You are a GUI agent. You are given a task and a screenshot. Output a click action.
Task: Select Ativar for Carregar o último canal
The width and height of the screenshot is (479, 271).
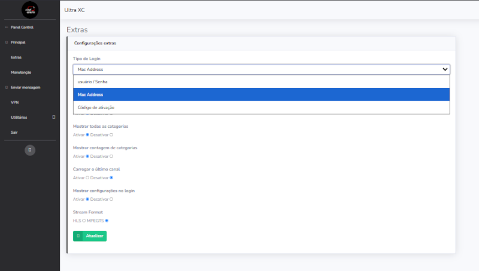coord(87,177)
